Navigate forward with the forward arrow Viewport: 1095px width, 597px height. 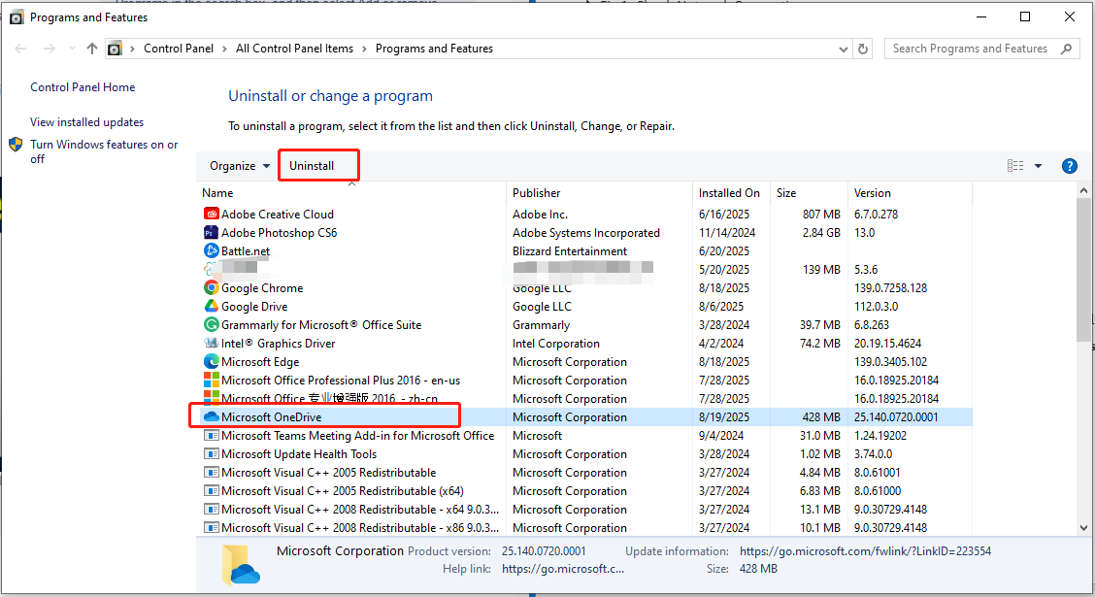click(49, 49)
